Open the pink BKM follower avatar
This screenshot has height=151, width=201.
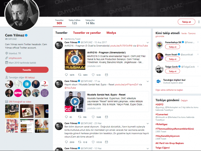[x=18, y=93]
